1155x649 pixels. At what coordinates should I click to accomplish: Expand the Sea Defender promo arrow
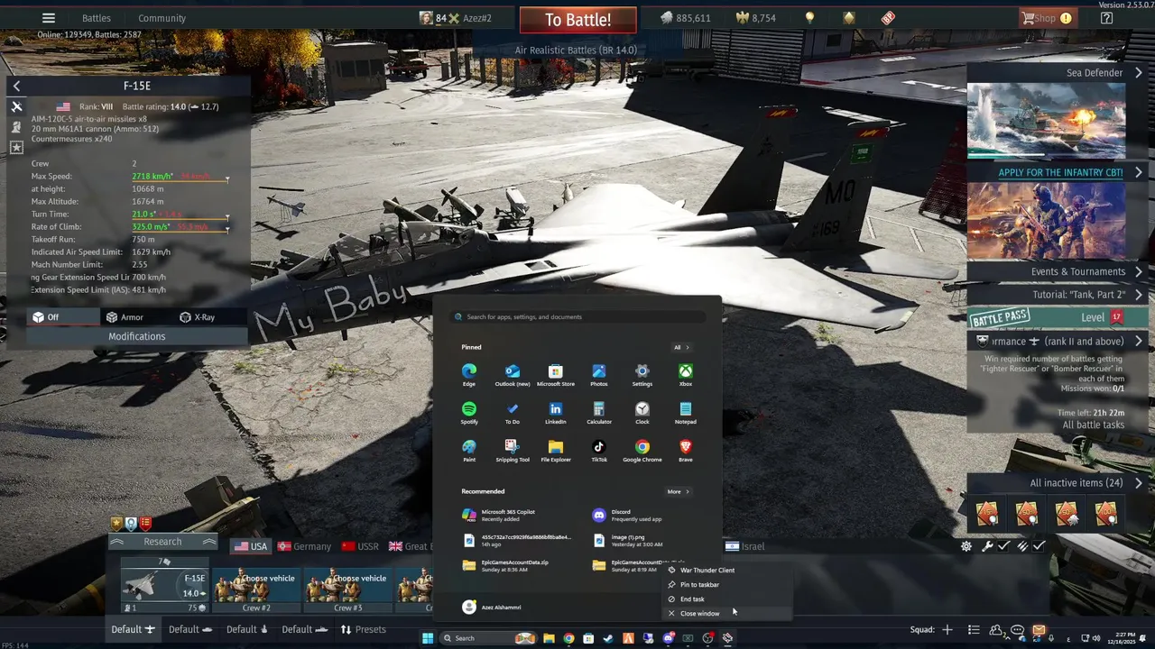coord(1139,73)
